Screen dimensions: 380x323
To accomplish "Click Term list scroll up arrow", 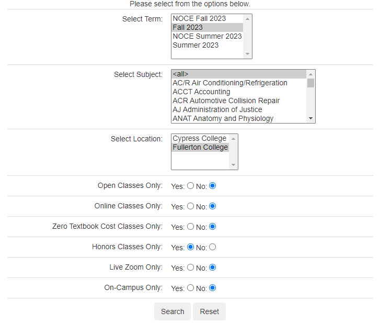I will [247, 19].
